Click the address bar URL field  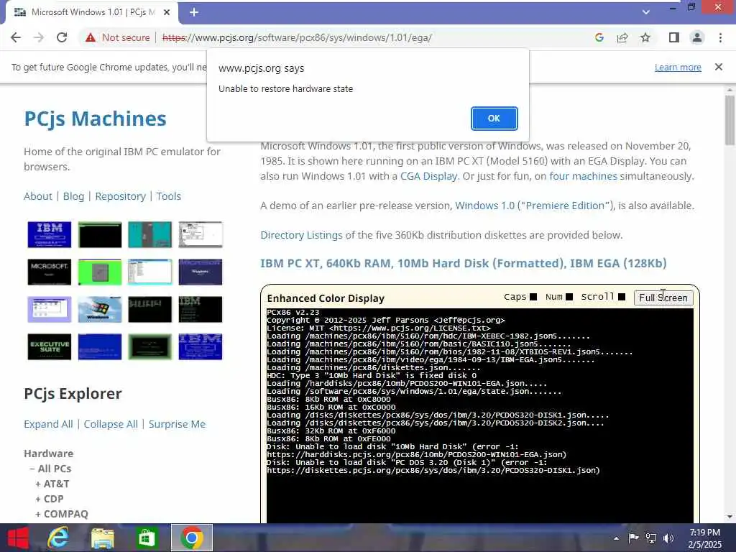click(x=297, y=37)
